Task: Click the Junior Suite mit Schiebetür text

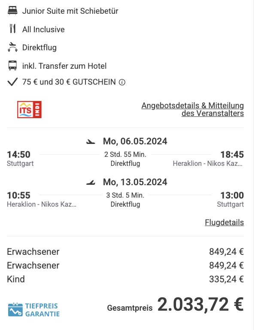Action: coord(70,11)
